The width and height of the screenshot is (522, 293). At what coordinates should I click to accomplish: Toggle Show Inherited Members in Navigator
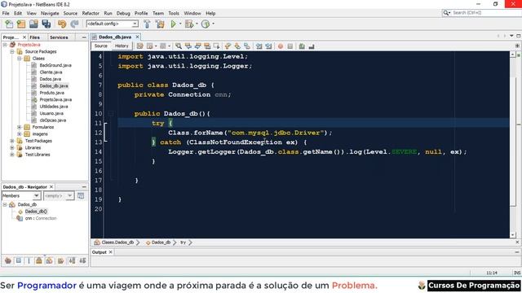pyautogui.click(x=8, y=260)
